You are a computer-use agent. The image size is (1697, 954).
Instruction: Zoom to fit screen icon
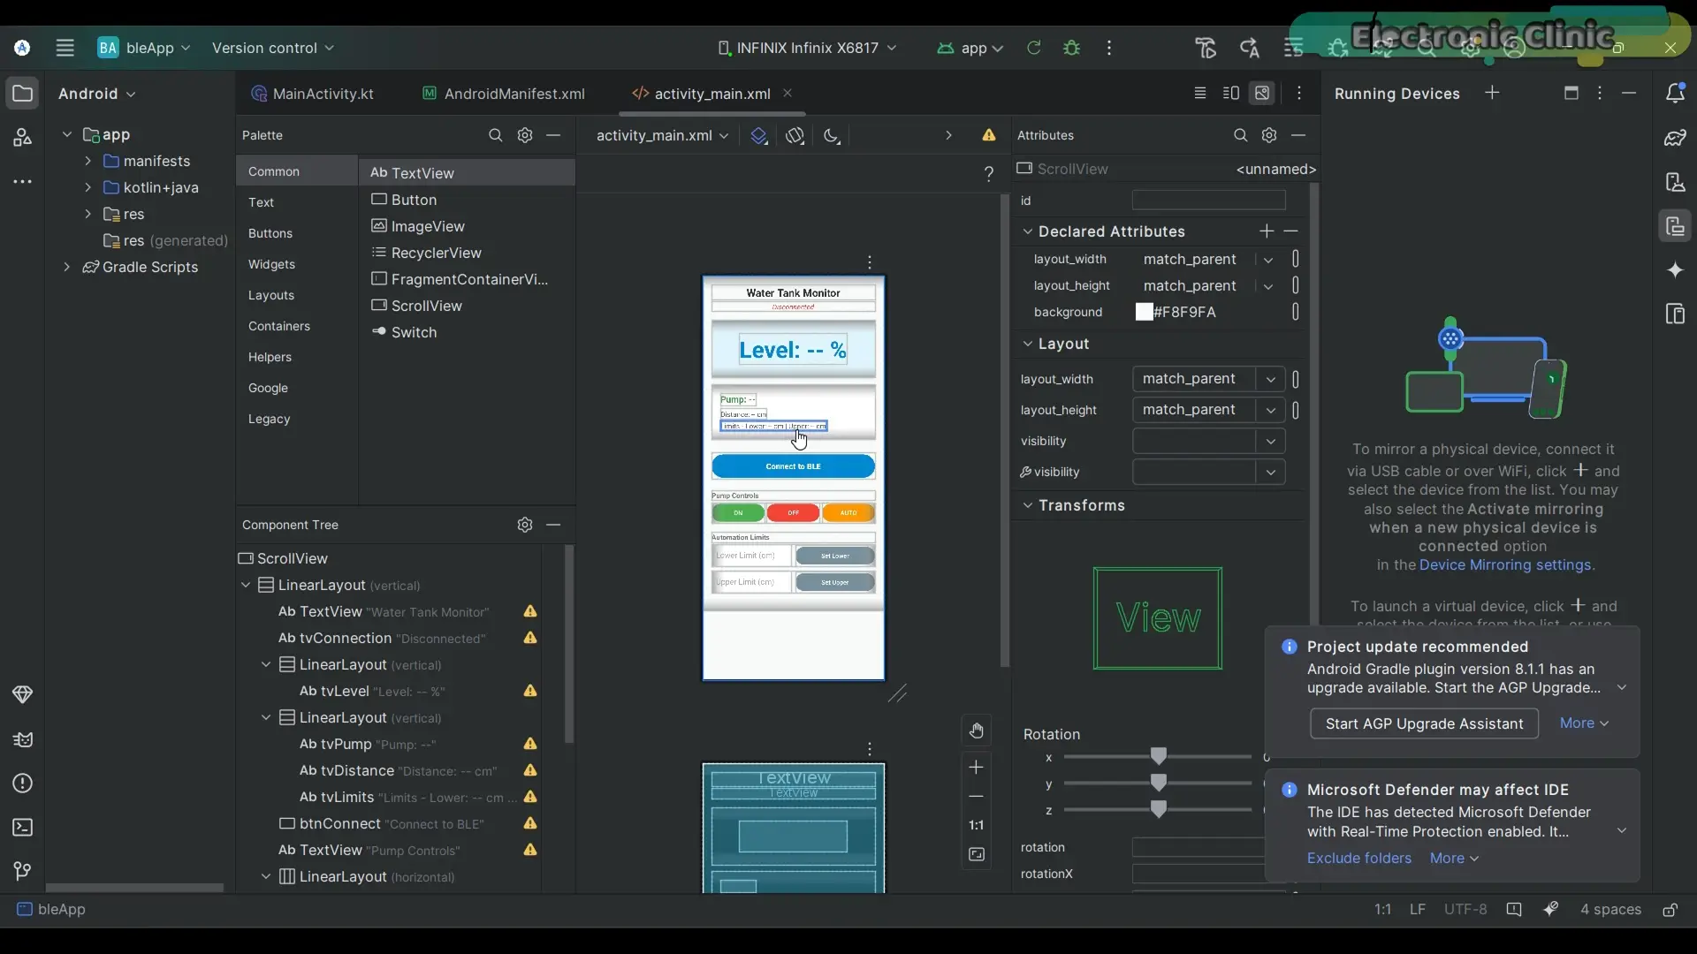click(976, 854)
